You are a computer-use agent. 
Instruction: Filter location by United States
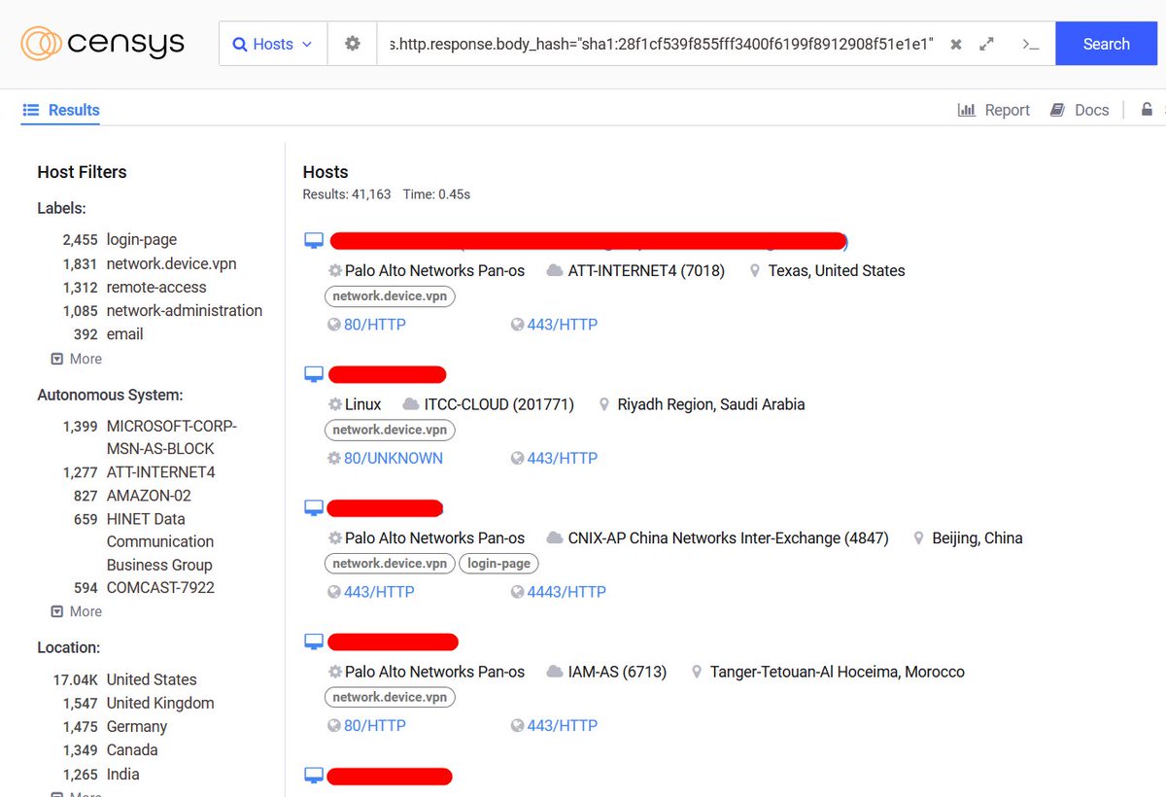(152, 679)
